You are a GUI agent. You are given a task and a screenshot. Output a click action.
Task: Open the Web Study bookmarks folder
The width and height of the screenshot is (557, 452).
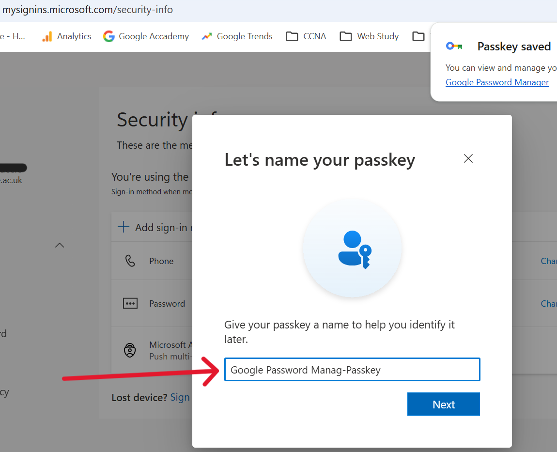[369, 36]
